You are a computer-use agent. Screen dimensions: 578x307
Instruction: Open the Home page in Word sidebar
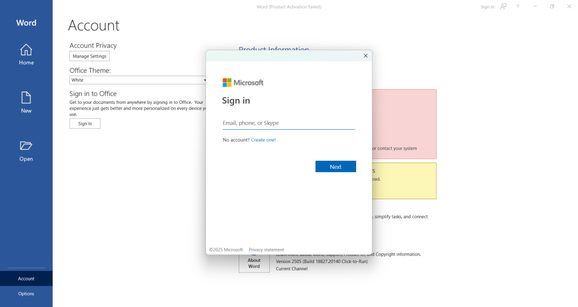pos(26,54)
